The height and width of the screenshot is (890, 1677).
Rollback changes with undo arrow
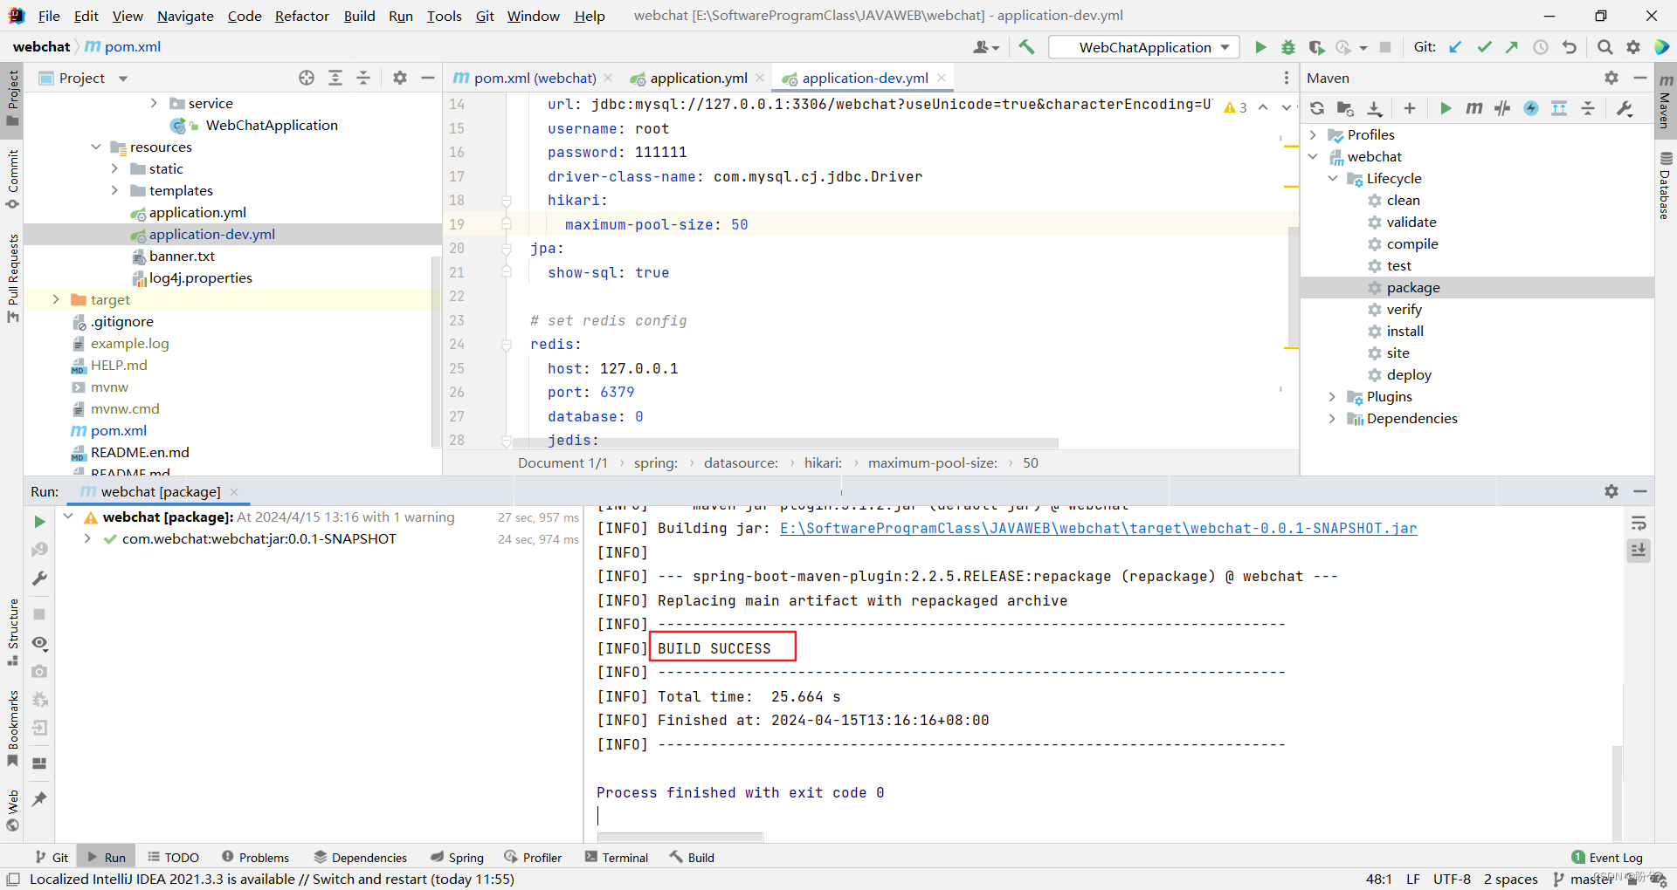pyautogui.click(x=1570, y=47)
